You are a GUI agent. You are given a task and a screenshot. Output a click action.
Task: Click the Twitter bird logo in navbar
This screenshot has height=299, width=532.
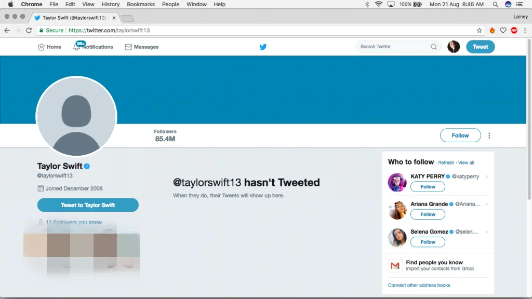point(263,47)
